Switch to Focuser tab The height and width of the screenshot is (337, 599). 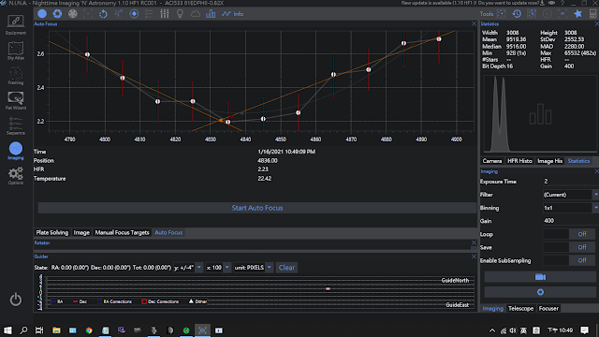click(548, 308)
